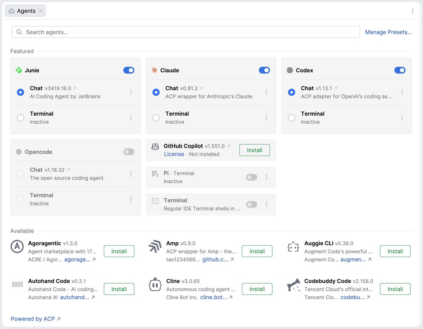
Task: Click the robot icon in Agents tab
Action: coord(11,11)
